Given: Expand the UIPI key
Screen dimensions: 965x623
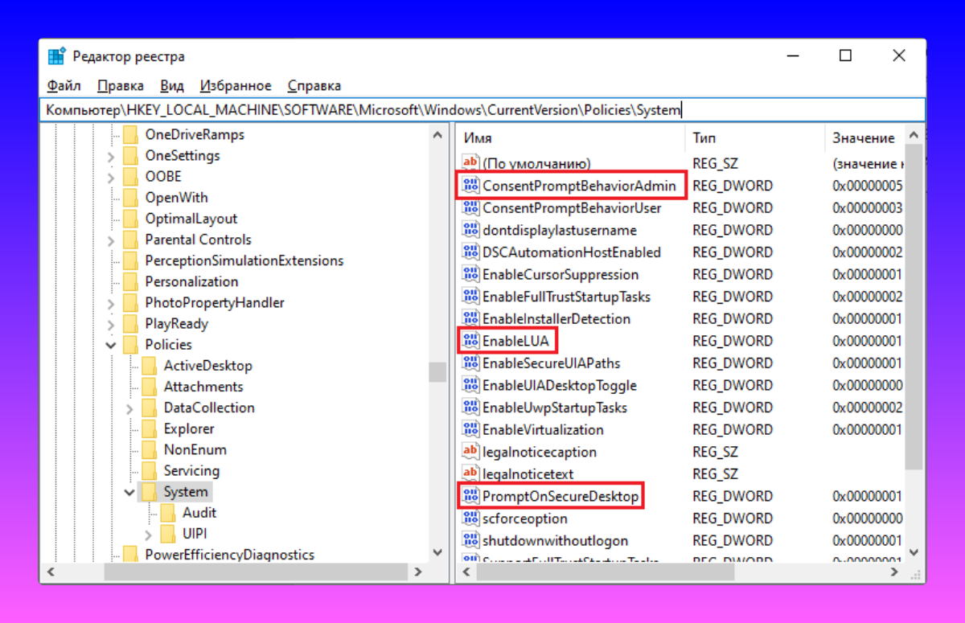Looking at the screenshot, I should coord(148,534).
